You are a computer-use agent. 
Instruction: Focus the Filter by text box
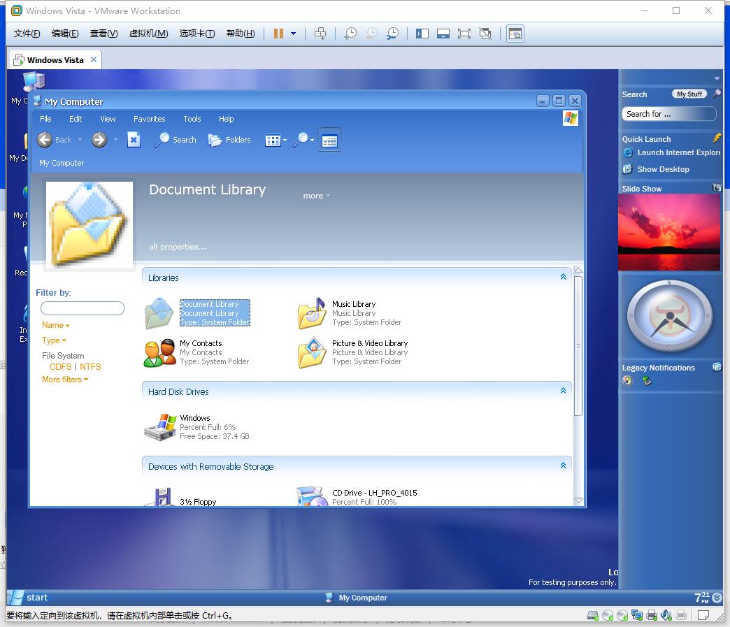point(83,308)
